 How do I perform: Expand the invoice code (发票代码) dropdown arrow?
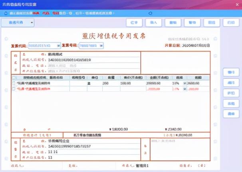click(x=58, y=46)
